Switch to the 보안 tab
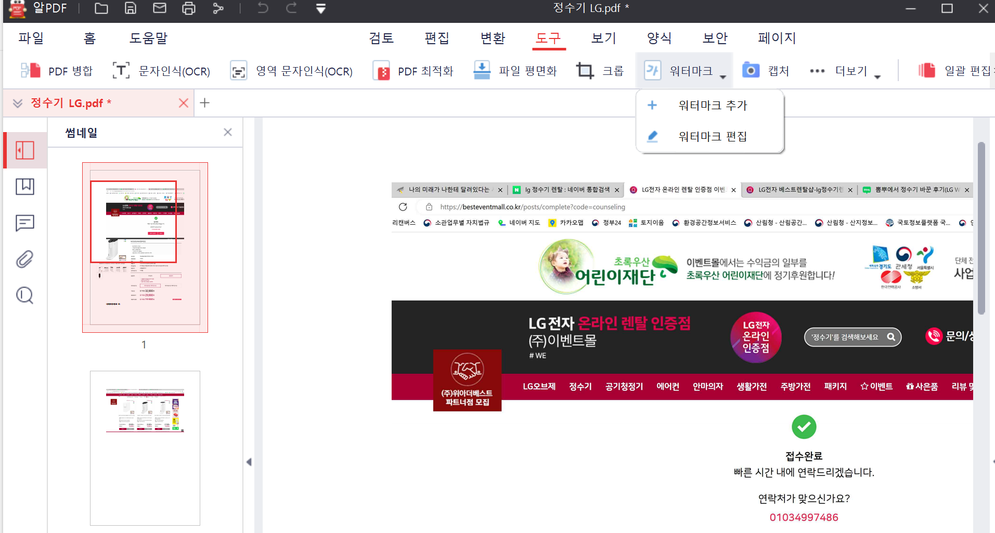The image size is (995, 533). point(715,38)
